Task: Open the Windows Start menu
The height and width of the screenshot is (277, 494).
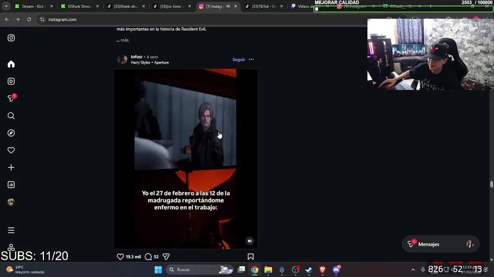Action: (158, 270)
